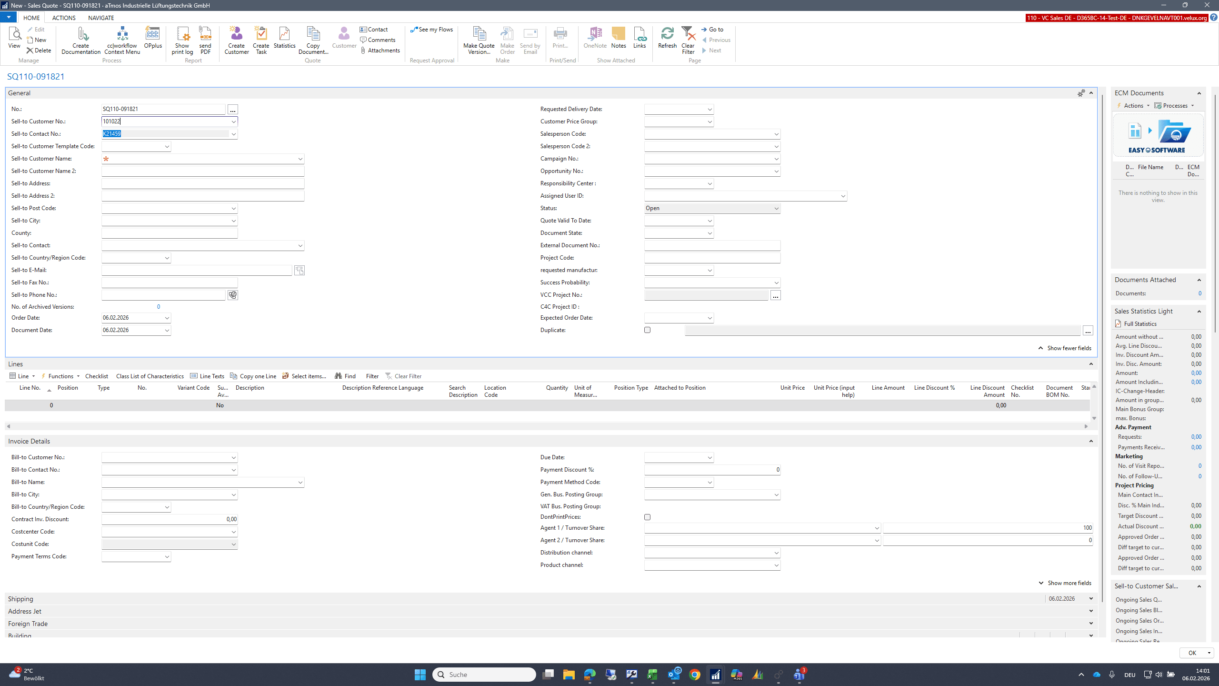This screenshot has height=686, width=1219.
Task: Click Lines horizontal scrollbar right arrow
Action: [x=1086, y=426]
